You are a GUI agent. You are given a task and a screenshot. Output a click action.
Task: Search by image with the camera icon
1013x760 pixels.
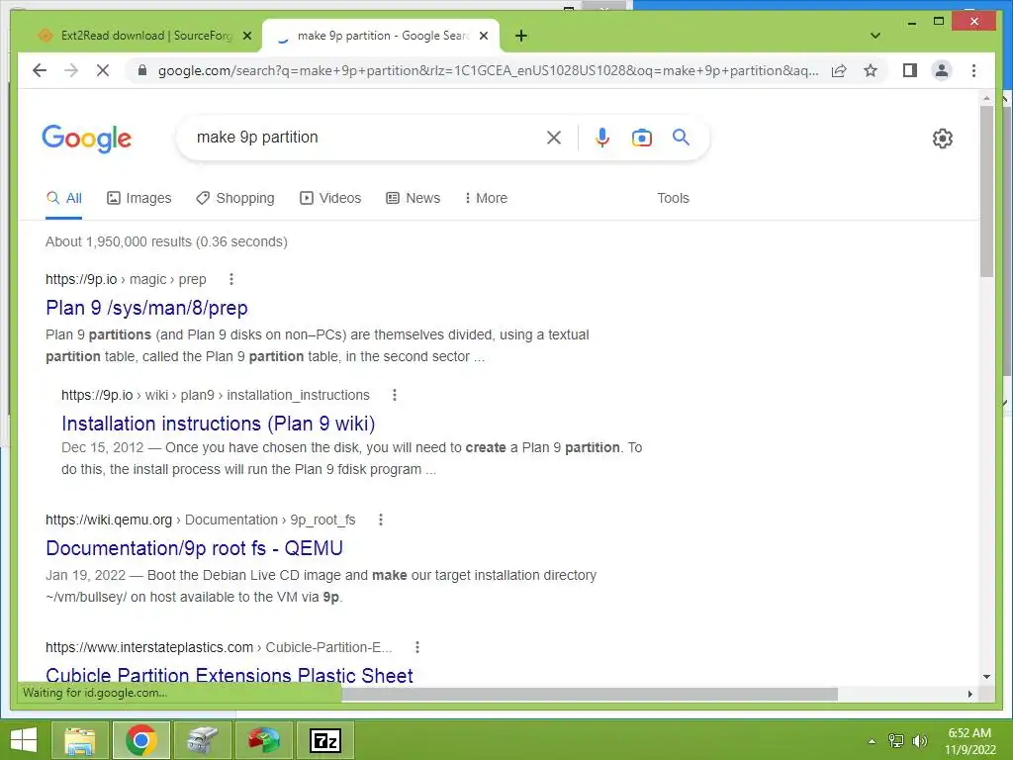pos(641,138)
